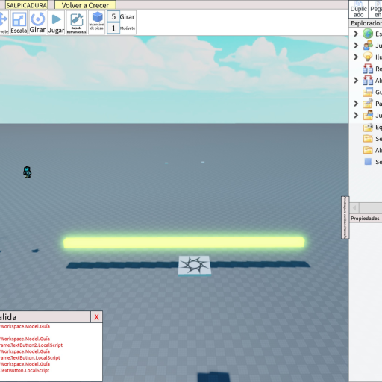Expand the players icon tree node
The width and height of the screenshot is (382, 382).
click(356, 46)
